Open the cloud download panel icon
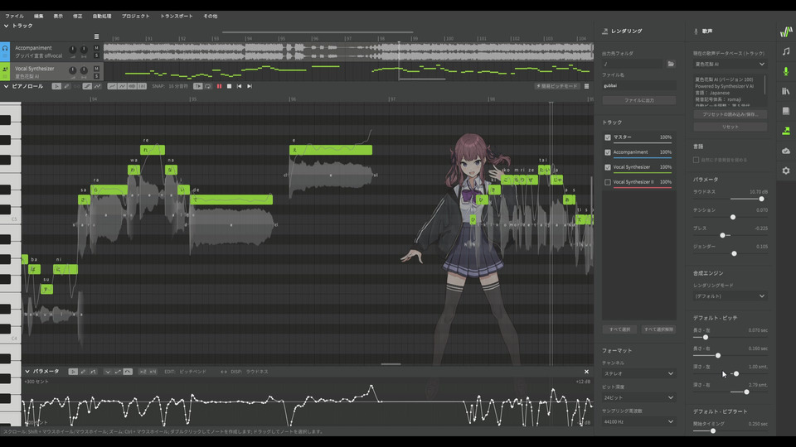796x447 pixels. click(x=785, y=151)
